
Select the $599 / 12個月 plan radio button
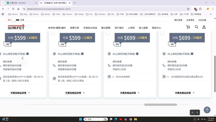click(53, 33)
